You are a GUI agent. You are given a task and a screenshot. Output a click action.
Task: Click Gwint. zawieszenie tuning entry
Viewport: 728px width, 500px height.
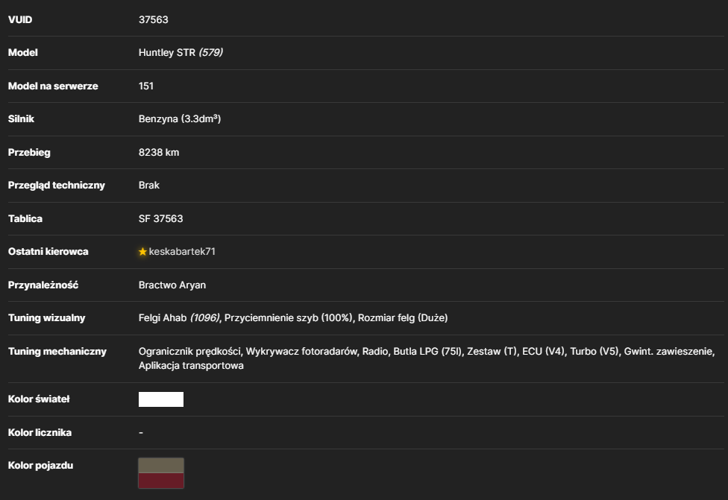point(669,352)
